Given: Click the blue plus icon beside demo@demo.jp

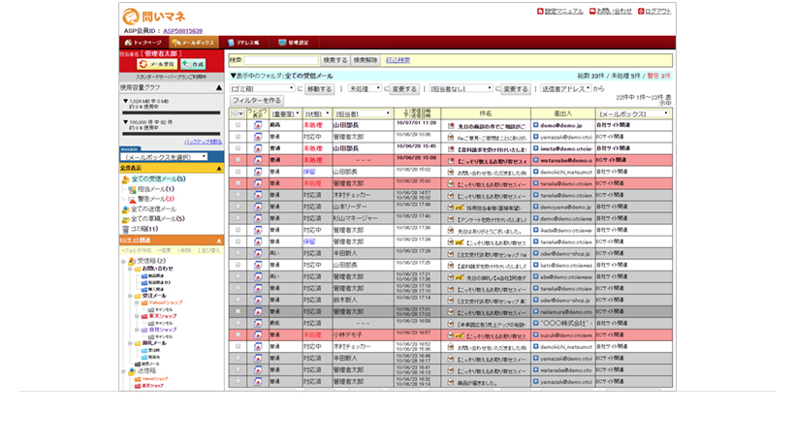Looking at the screenshot, I should point(536,125).
